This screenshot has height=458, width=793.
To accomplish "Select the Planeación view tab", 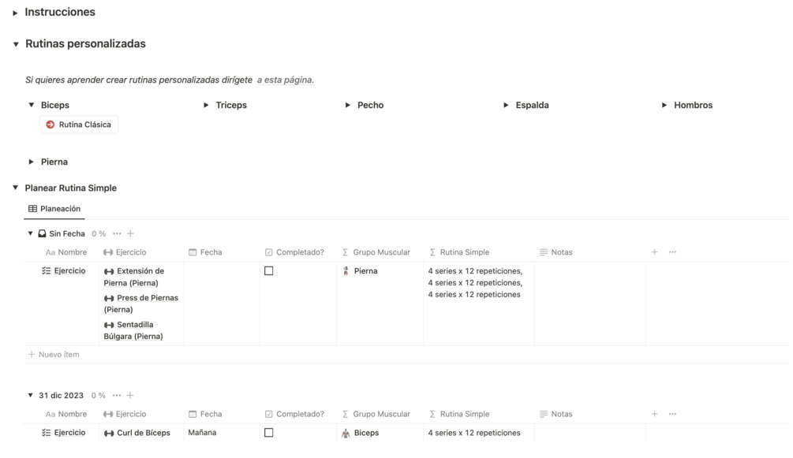I will [x=54, y=209].
